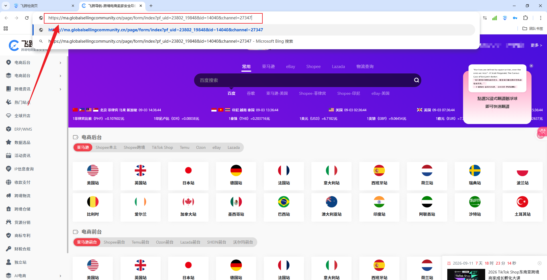Open the 土耳其站 flag icon
Viewport: 547px width, 280px height.
pyautogui.click(x=522, y=202)
